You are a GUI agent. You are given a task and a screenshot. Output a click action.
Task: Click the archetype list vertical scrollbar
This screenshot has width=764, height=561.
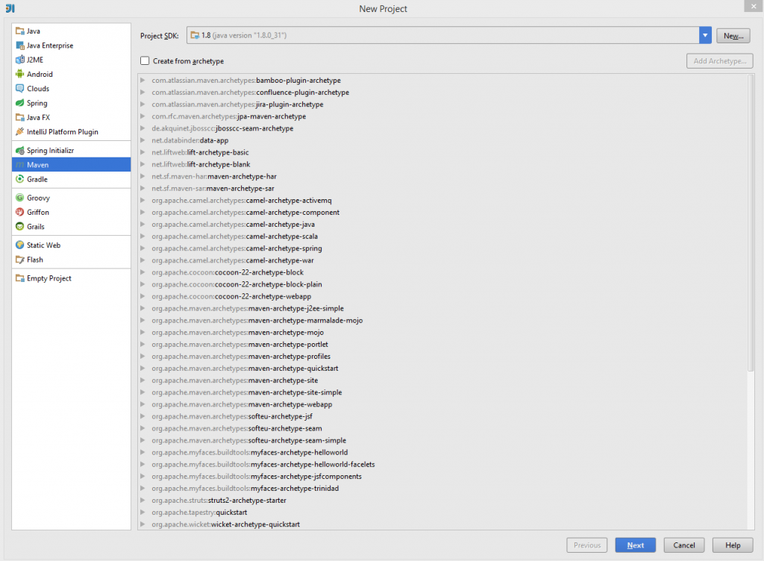751,224
